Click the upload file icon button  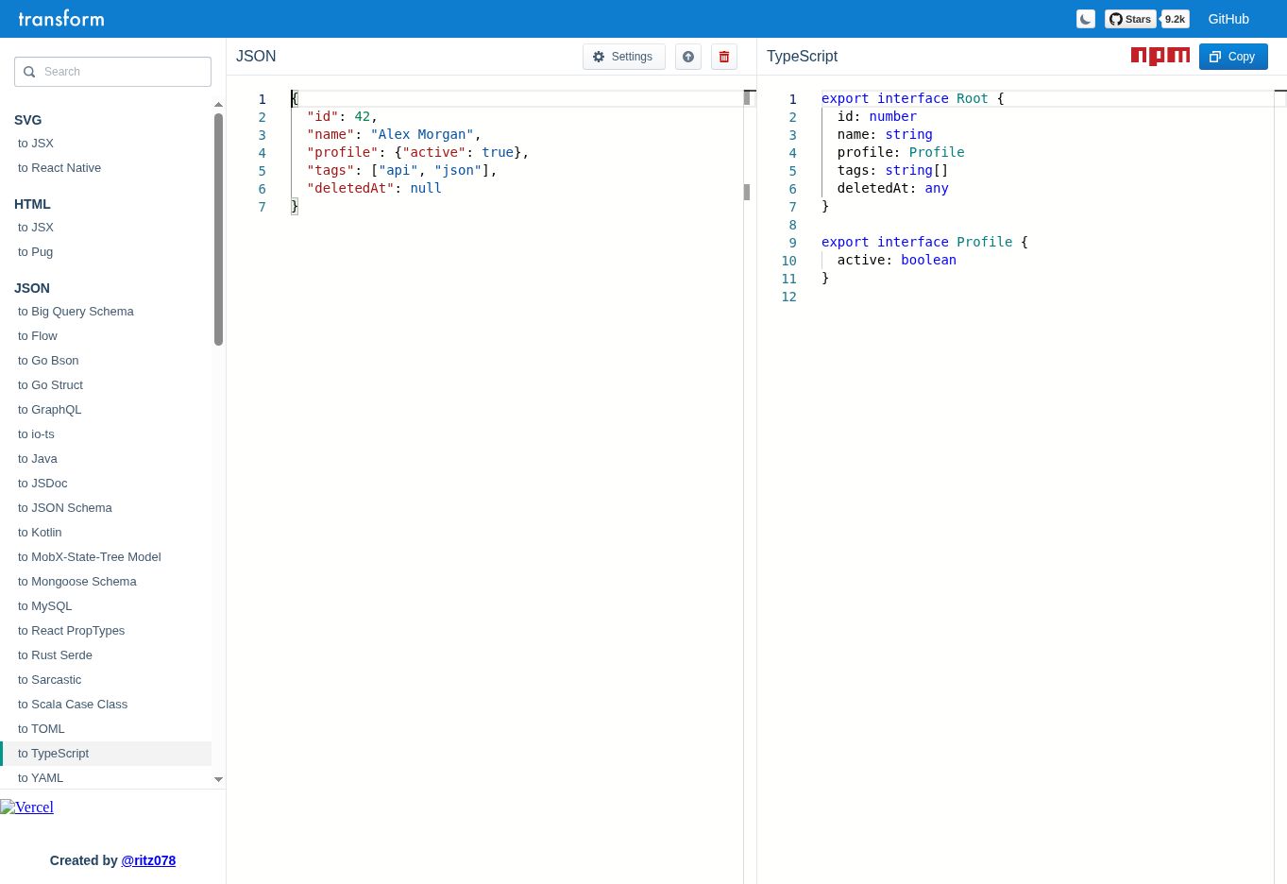688,57
